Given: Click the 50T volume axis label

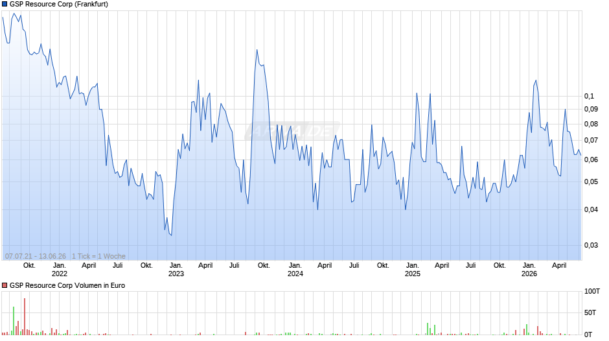Looking at the screenshot, I should [x=590, y=313].
